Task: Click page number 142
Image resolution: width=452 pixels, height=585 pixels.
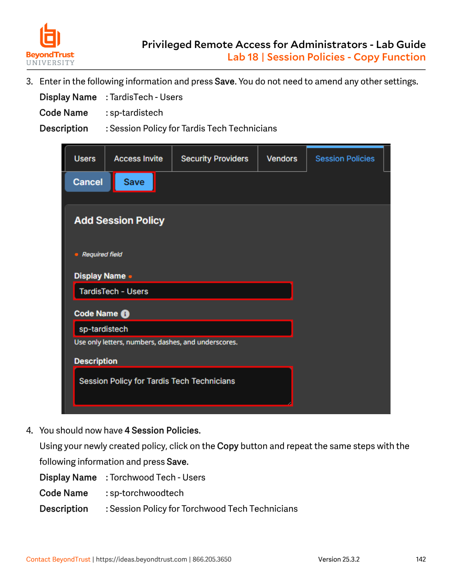Action: click(x=421, y=559)
